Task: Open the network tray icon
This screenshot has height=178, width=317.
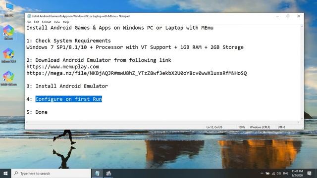Action: click(273, 174)
